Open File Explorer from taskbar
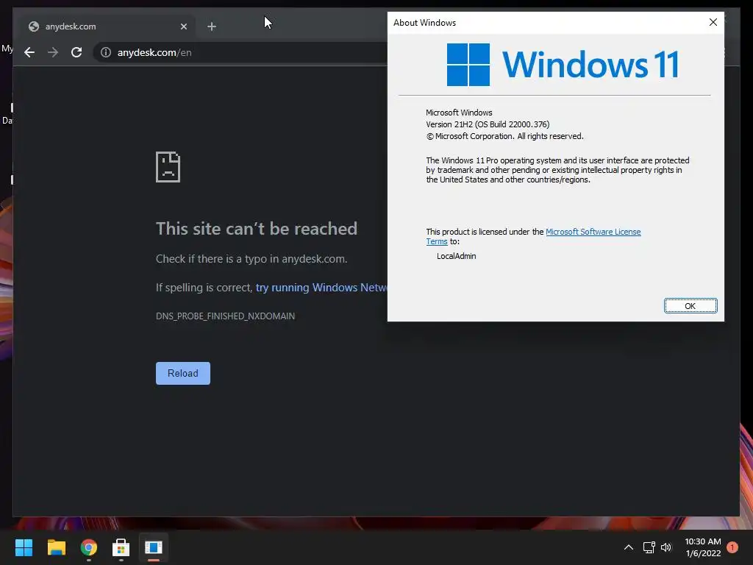This screenshot has width=753, height=565. [x=56, y=547]
